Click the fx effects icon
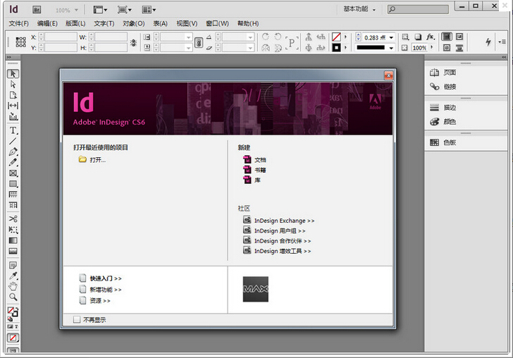513x358 pixels. tap(431, 37)
